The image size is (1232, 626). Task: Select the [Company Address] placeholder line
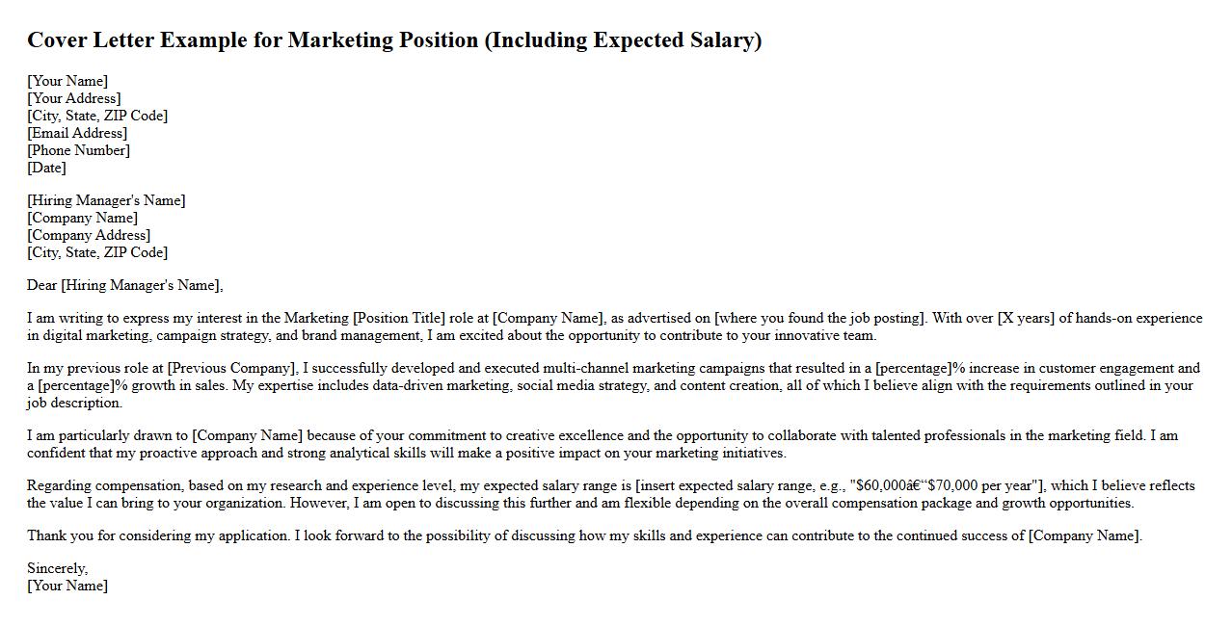click(x=89, y=235)
